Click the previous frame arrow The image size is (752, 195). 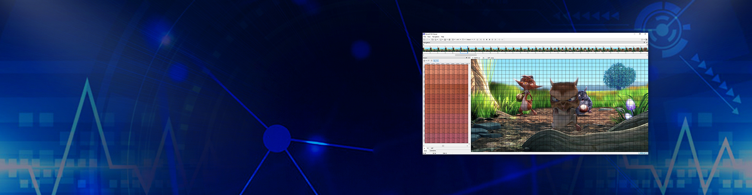[x=486, y=39]
